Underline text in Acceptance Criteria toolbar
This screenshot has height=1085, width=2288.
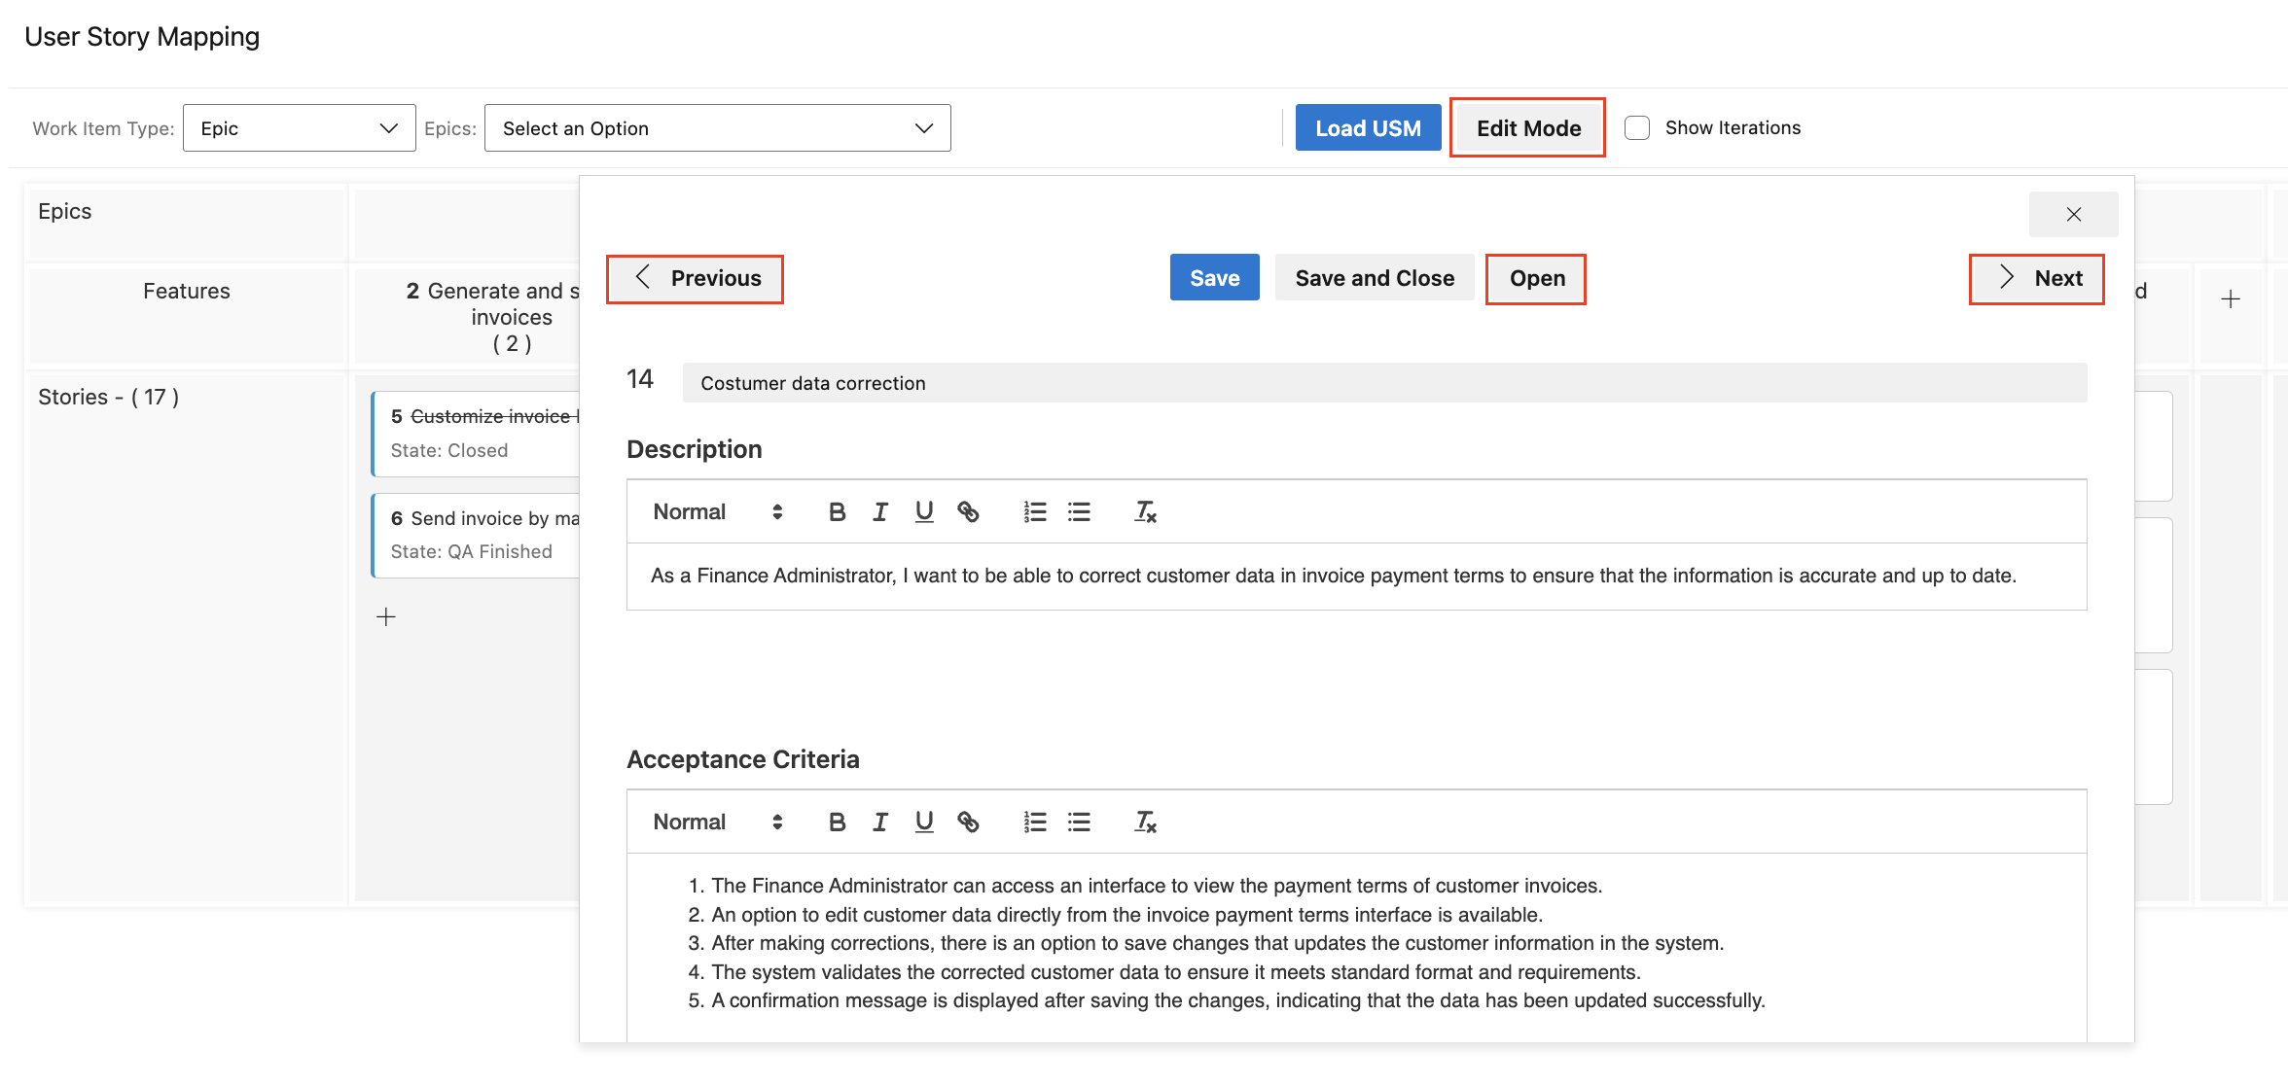924,822
